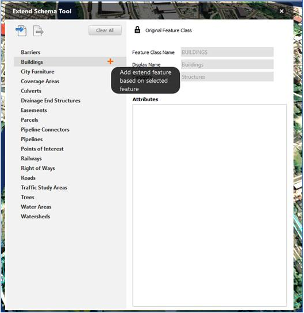
Task: Choose City Furniture from the list
Action: click(37, 72)
